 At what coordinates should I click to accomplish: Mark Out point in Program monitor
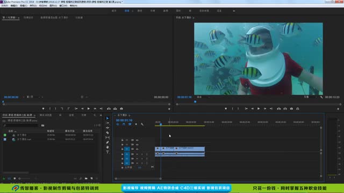click(x=238, y=108)
